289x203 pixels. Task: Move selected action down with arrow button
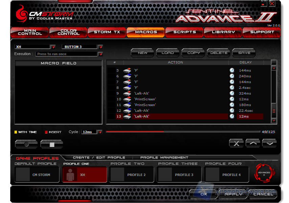(x=269, y=143)
